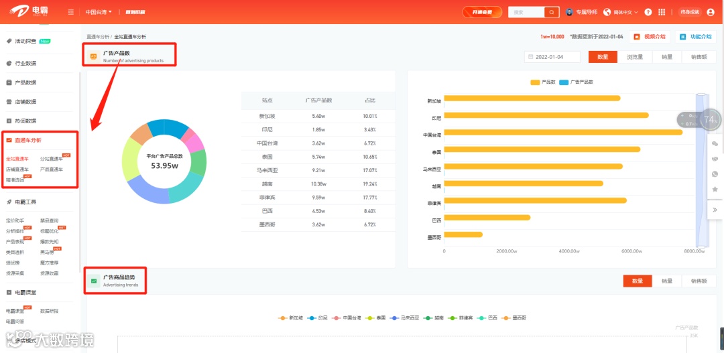Image resolution: width=724 pixels, height=353 pixels.
Task: Open the 中国台湾 site dropdown
Action: 99,12
